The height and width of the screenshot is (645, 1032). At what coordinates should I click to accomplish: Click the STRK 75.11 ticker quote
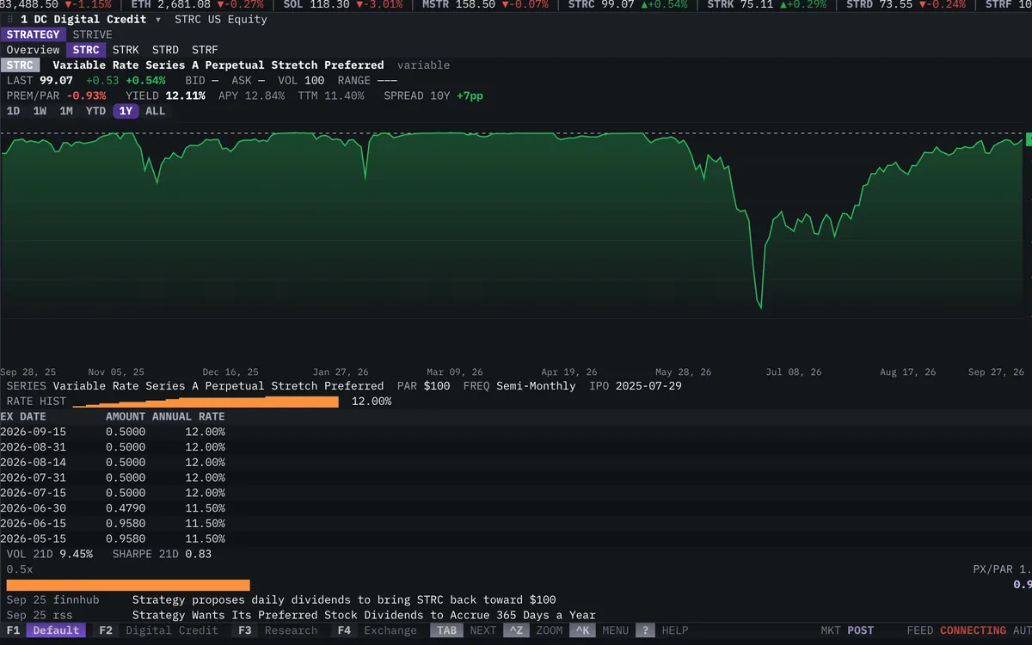[x=766, y=4]
